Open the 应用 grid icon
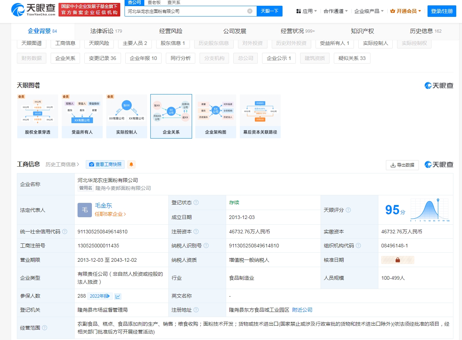 [299, 11]
